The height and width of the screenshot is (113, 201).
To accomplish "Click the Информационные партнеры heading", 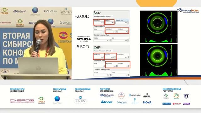I will 172,90.
